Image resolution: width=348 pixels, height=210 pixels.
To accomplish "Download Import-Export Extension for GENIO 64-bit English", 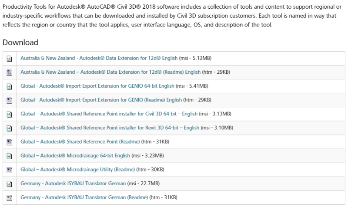I will point(97,86).
